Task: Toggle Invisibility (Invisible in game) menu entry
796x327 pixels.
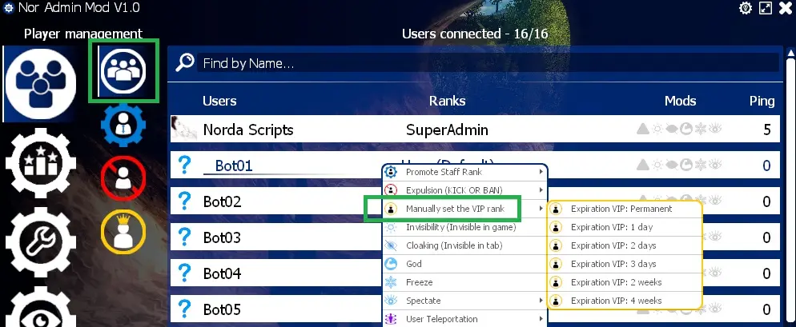Action: [464, 227]
